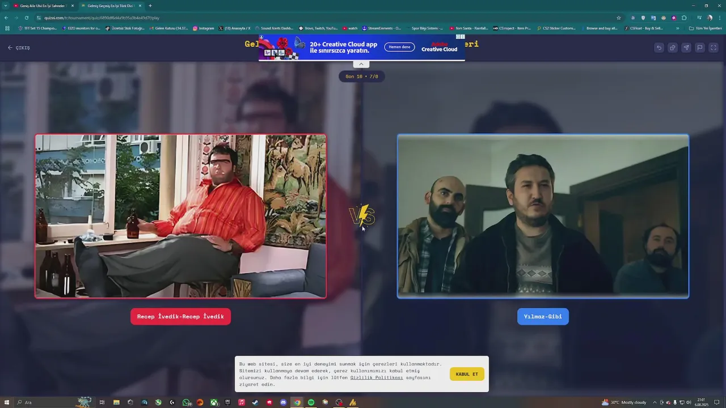The height and width of the screenshot is (408, 726).
Task: Switch to Gelmiş Geçmiş En İyi Türk Dizi tab
Action: [x=111, y=6]
